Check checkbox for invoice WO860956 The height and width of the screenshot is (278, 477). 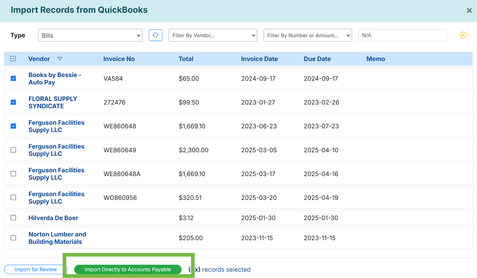pos(13,197)
